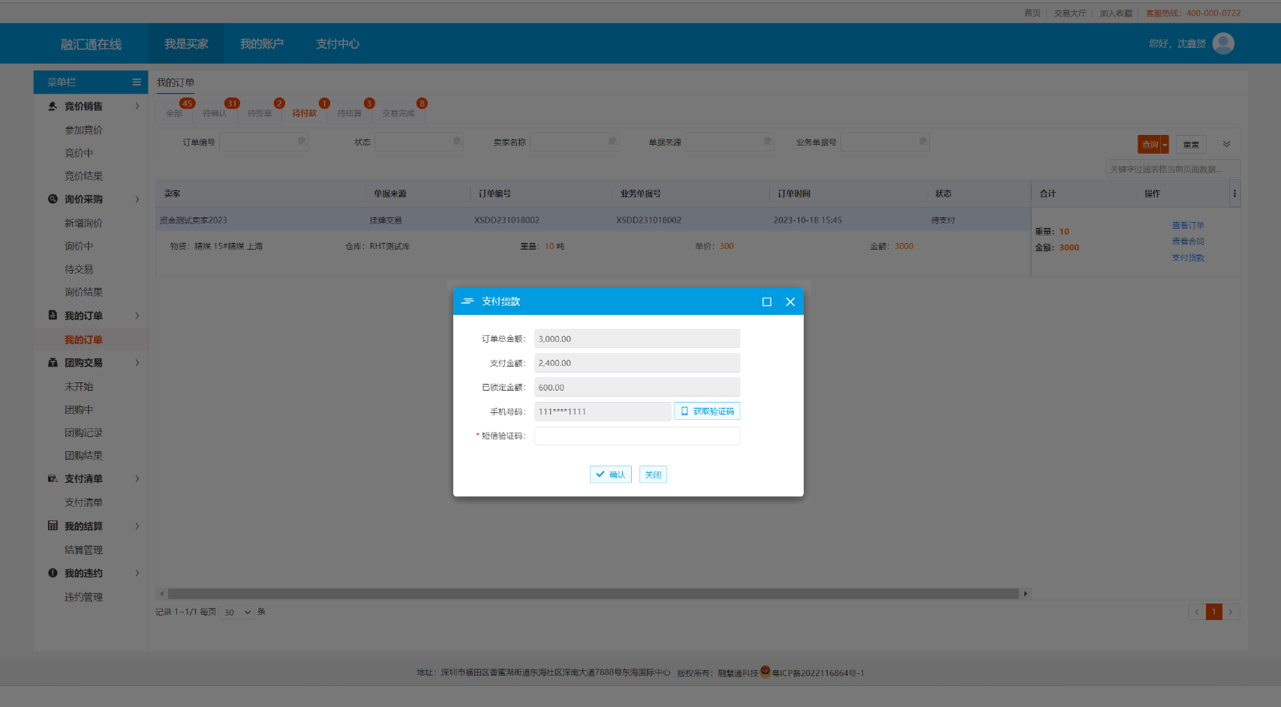Screen dimensions: 1281x707
Task: Collapse the 支付清单 group chevron
Action: click(x=137, y=478)
